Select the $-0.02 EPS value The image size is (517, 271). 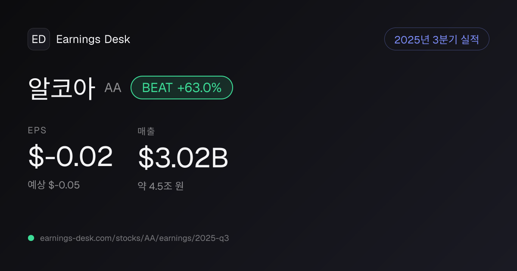tap(71, 157)
